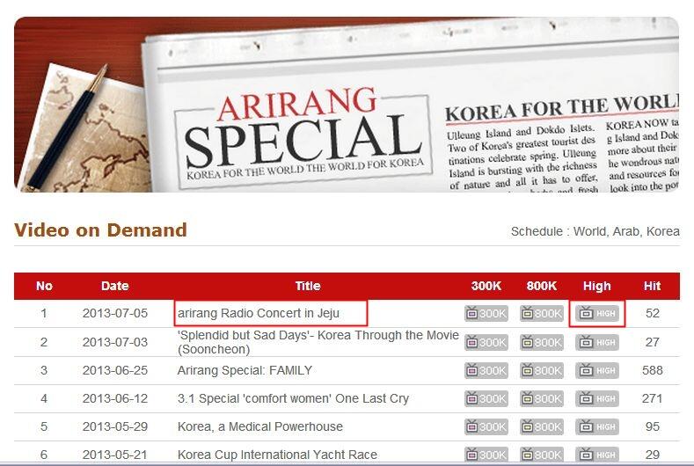Play HIGH quality Arirang Special: FAMILY
Image resolution: width=694 pixels, height=466 pixels.
click(596, 370)
